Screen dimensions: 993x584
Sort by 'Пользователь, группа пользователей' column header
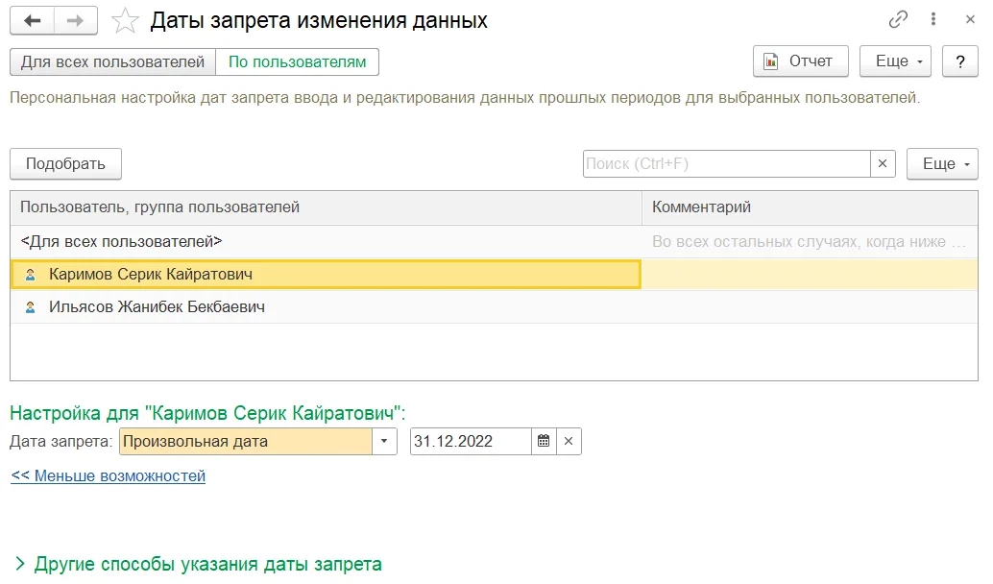coord(326,207)
